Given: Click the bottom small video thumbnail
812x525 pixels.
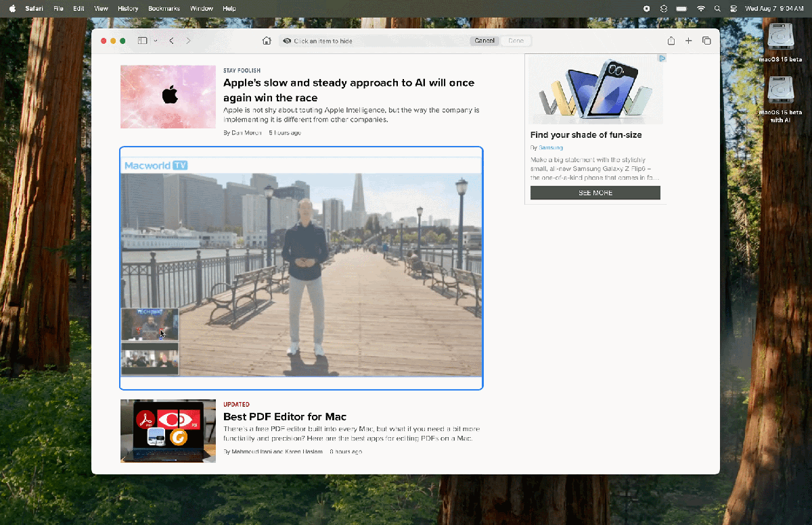Looking at the screenshot, I should (150, 359).
